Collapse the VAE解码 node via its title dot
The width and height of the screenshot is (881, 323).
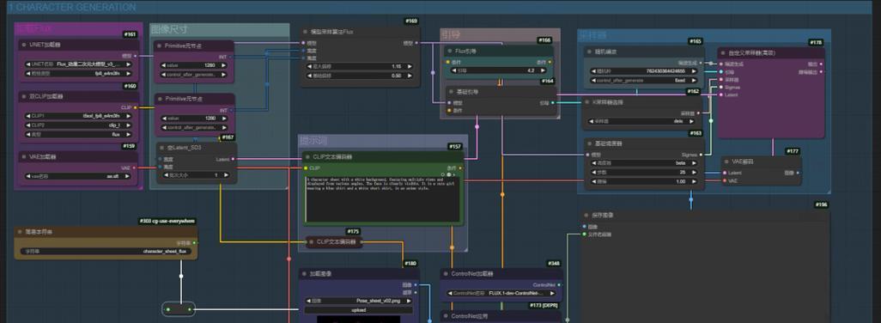click(726, 161)
